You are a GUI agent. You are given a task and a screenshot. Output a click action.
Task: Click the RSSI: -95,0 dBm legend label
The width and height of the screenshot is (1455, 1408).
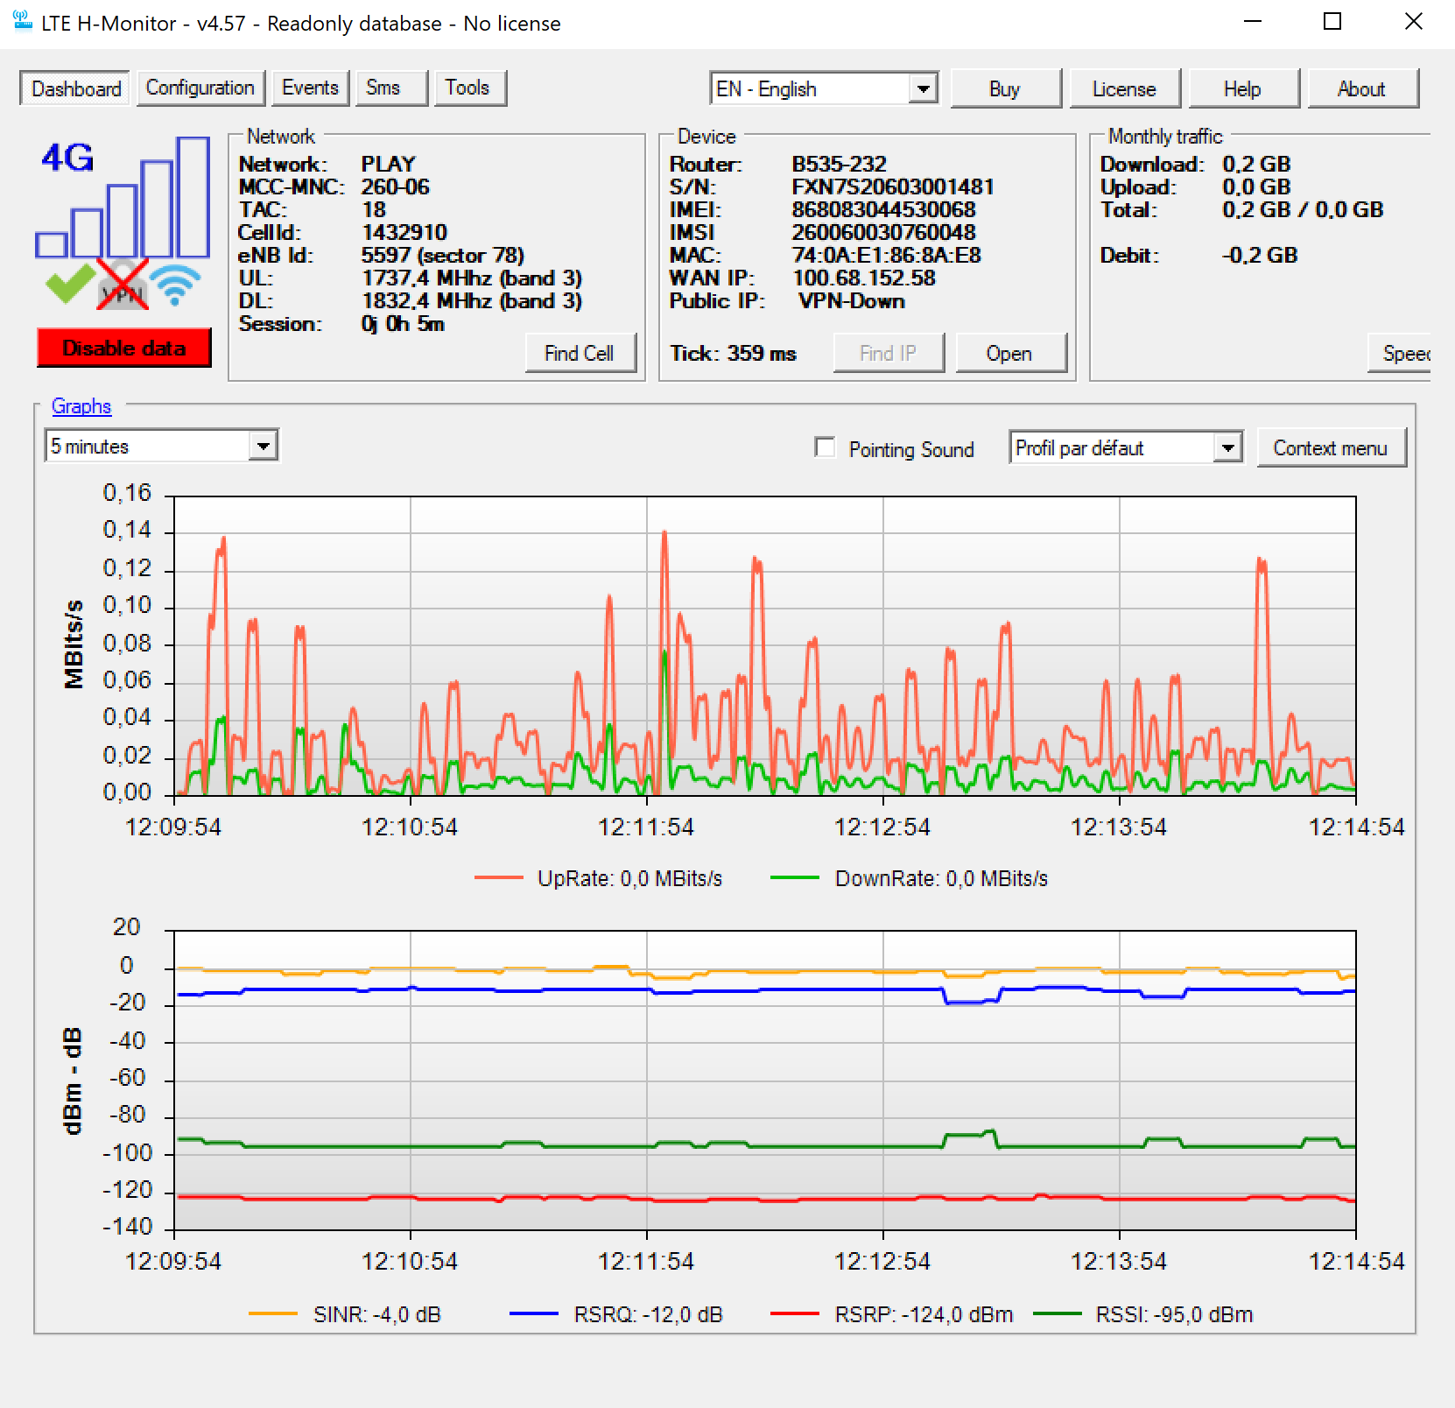click(1174, 1314)
